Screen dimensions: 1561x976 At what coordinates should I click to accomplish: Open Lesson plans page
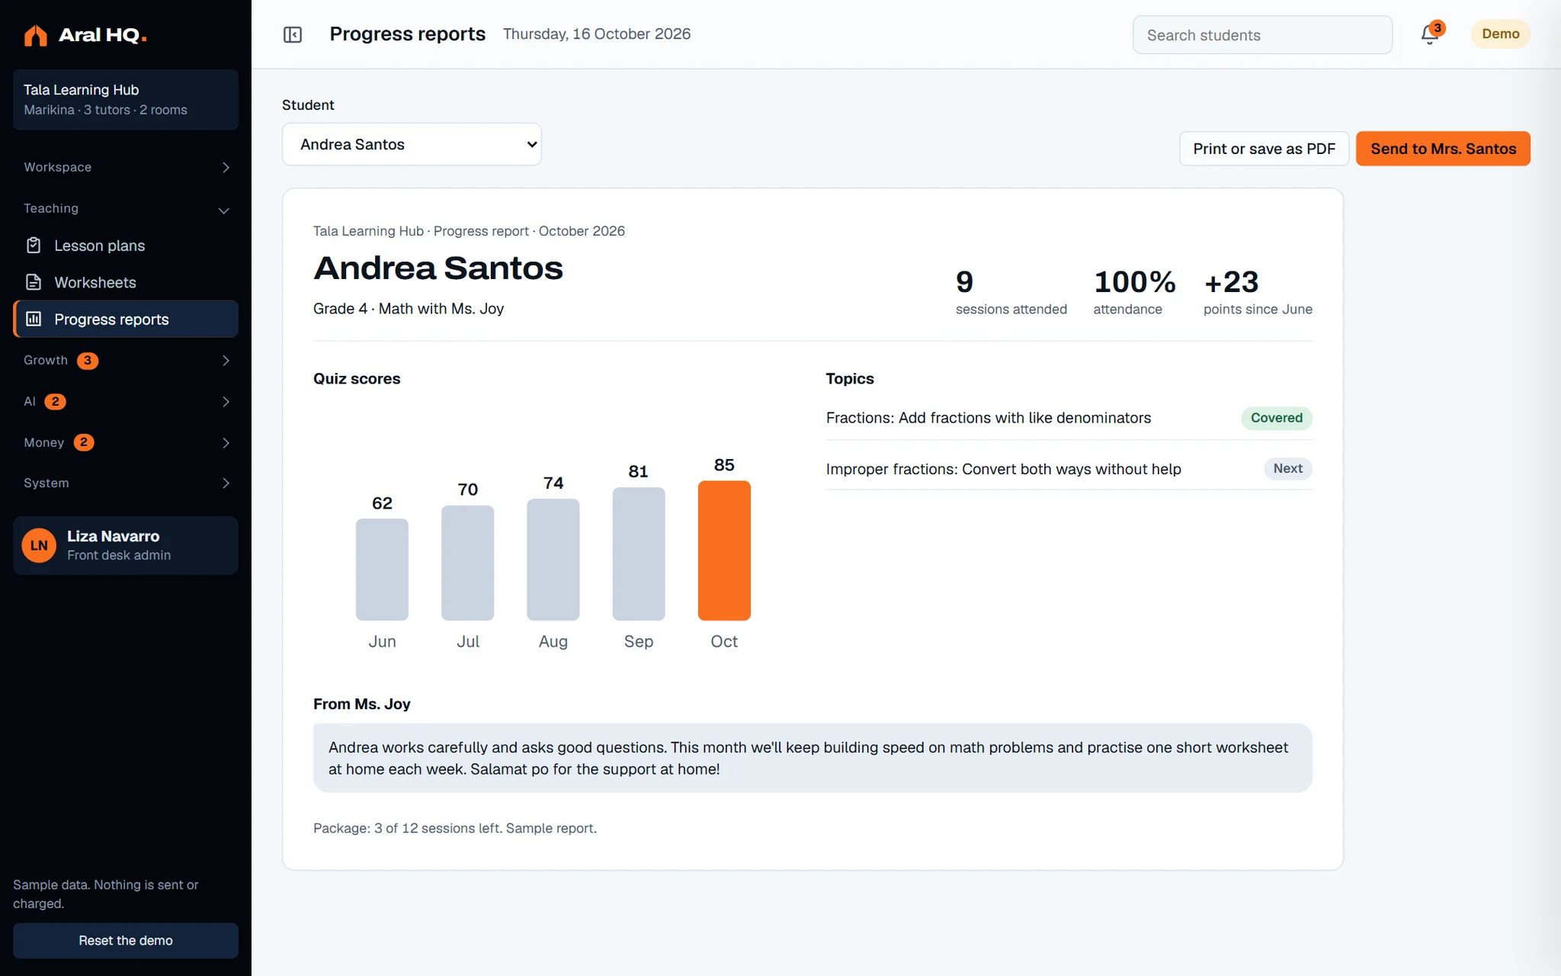point(126,246)
